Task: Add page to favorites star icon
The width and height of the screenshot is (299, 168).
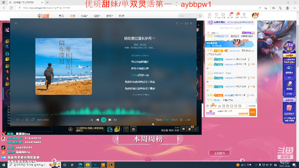Action: point(265,8)
